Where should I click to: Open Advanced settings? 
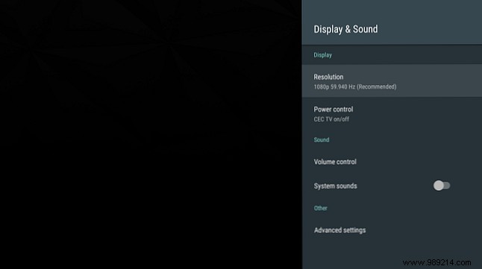pyautogui.click(x=392, y=230)
